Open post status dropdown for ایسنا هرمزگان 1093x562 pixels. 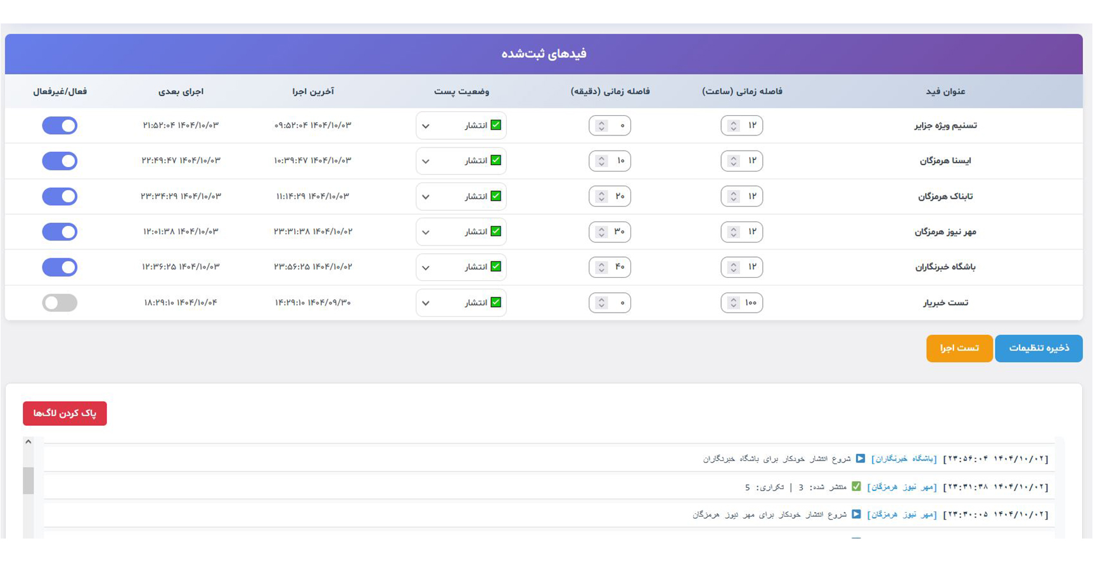point(461,161)
